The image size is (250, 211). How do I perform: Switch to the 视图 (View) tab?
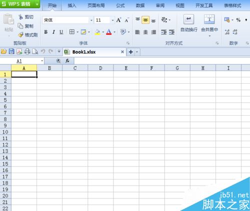point(180,5)
